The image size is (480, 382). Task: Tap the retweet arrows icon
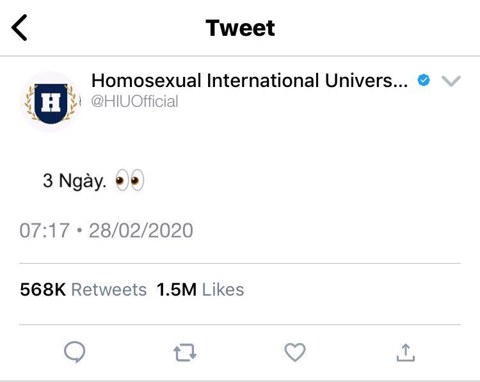click(185, 353)
